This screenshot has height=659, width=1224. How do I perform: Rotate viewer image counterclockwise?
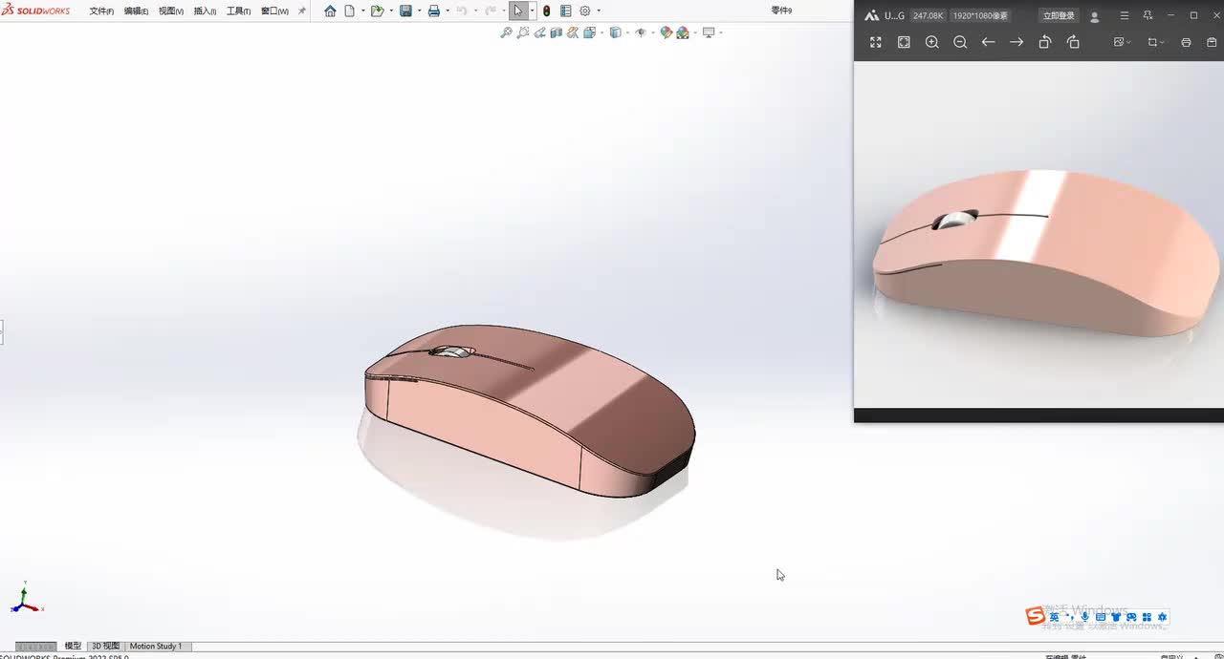[1045, 42]
